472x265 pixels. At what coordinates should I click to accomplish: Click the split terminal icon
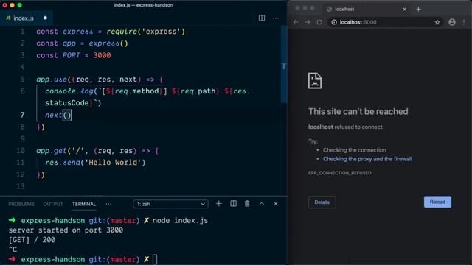[233, 204]
